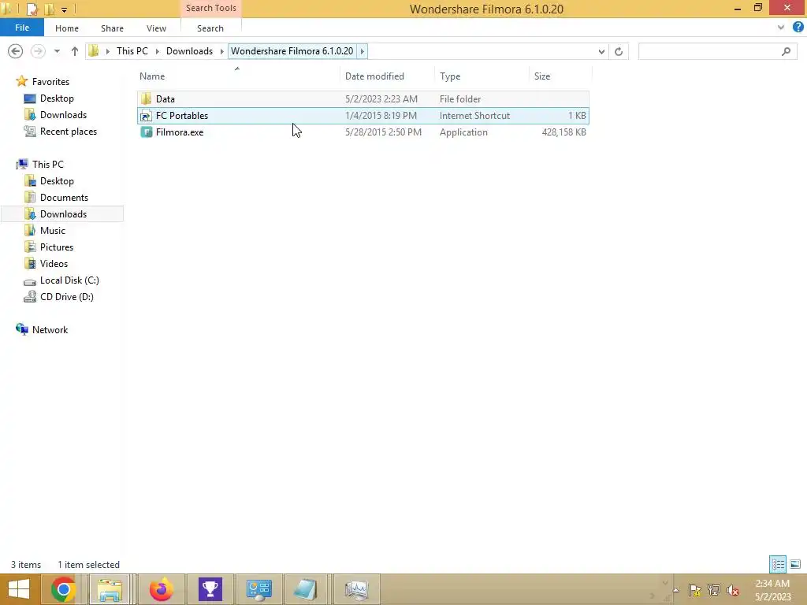
Task: Open CD Drive (D:)
Action: [x=67, y=297]
